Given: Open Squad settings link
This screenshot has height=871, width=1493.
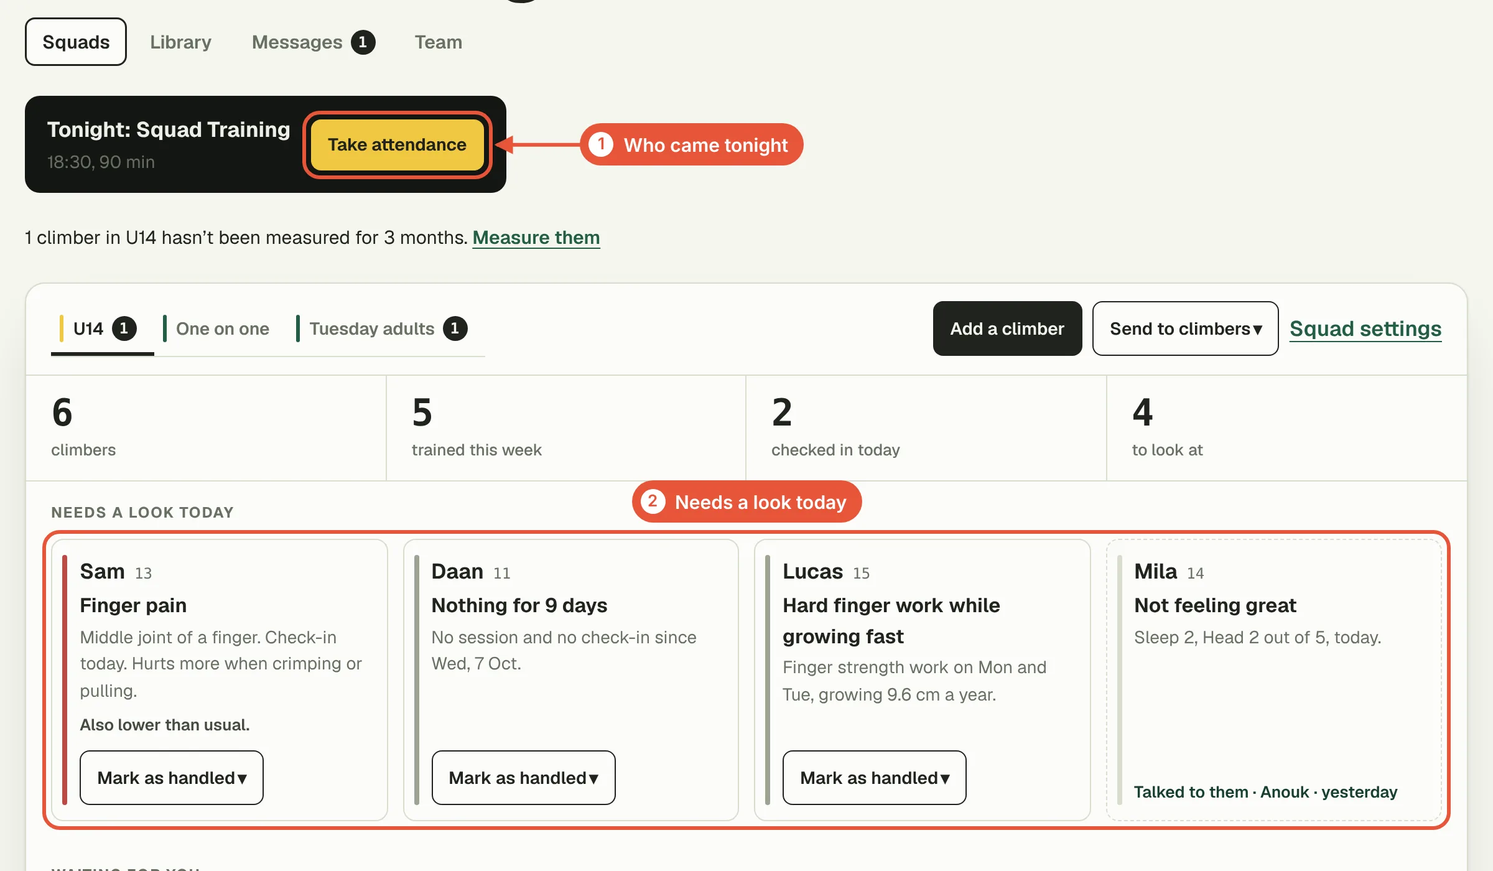Looking at the screenshot, I should (x=1365, y=328).
